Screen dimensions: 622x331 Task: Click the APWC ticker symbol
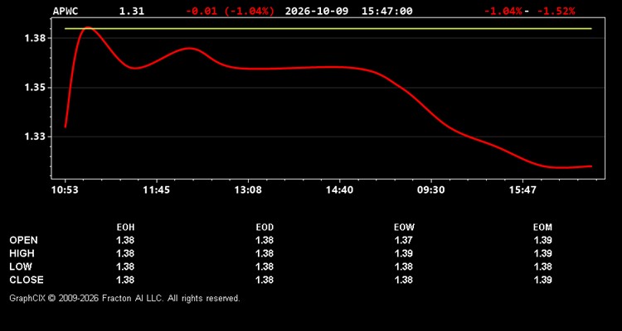click(66, 11)
